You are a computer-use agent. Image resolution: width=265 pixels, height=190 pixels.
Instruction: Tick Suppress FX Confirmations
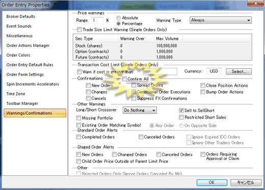click(134, 98)
